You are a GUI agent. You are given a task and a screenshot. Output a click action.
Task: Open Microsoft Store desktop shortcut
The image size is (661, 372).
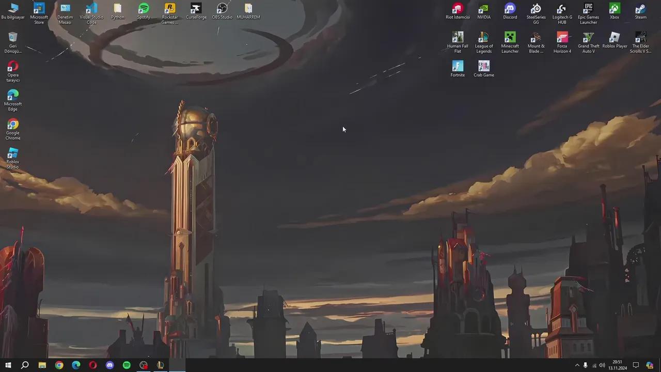pyautogui.click(x=39, y=14)
